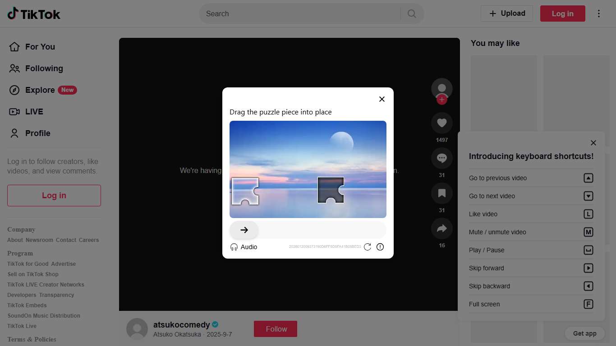
Task: Open the video comments
Action: [x=441, y=158]
